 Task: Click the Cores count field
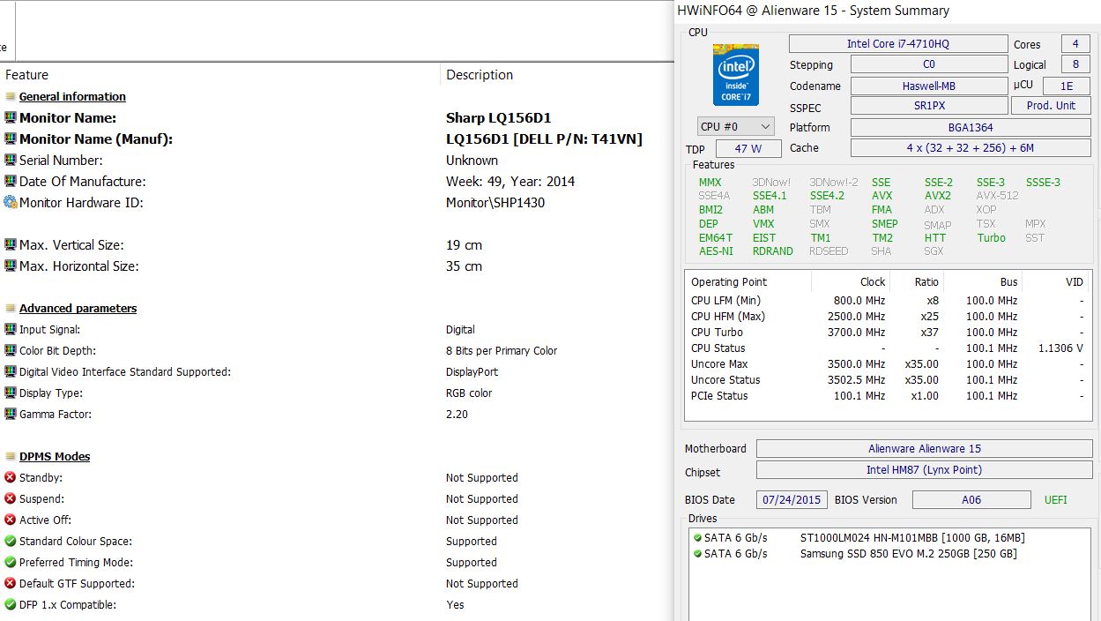[x=1075, y=44]
